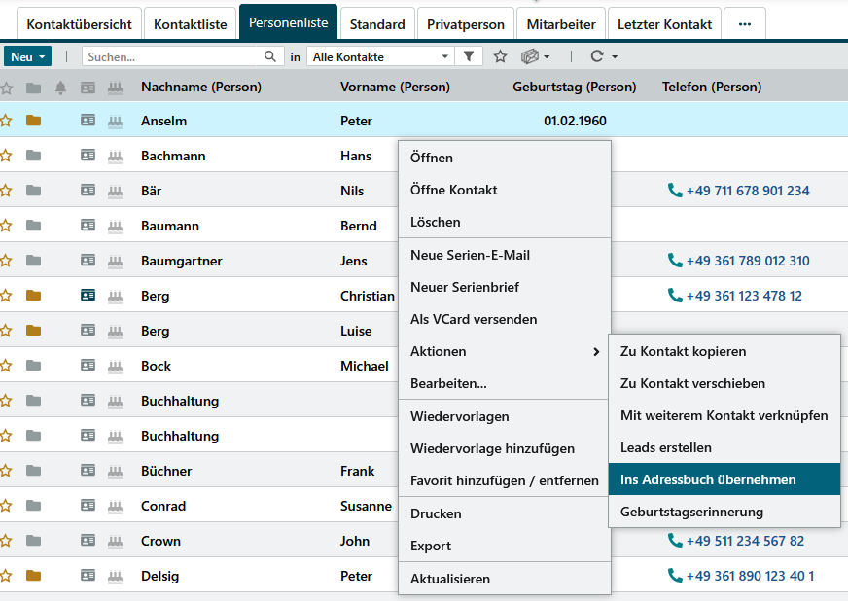The width and height of the screenshot is (848, 601).
Task: Toggle favorite star for Conrad
Action: pos(7,506)
